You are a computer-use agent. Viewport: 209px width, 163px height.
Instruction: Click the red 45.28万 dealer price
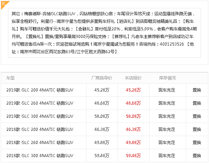133,90
